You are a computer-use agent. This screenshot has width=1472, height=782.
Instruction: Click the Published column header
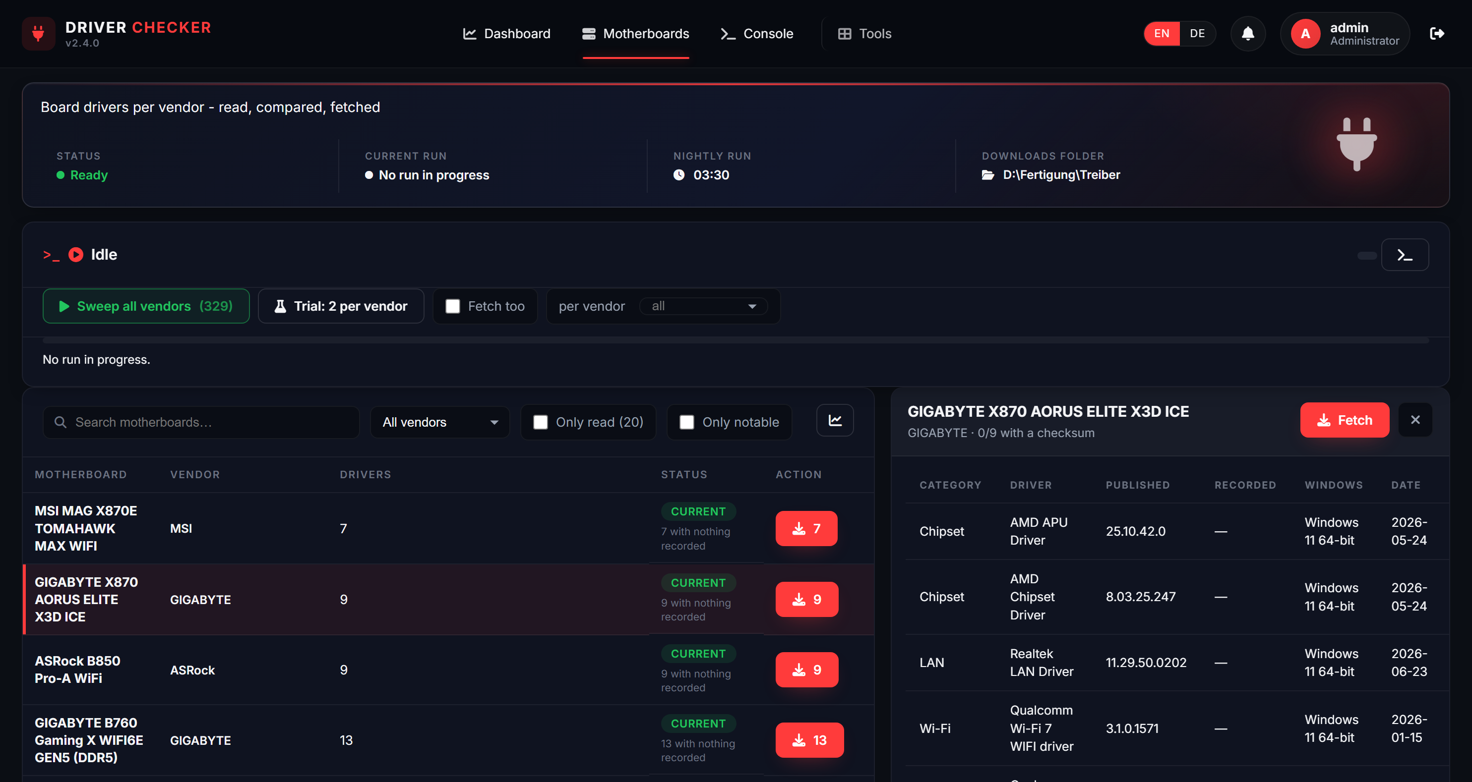coord(1137,485)
